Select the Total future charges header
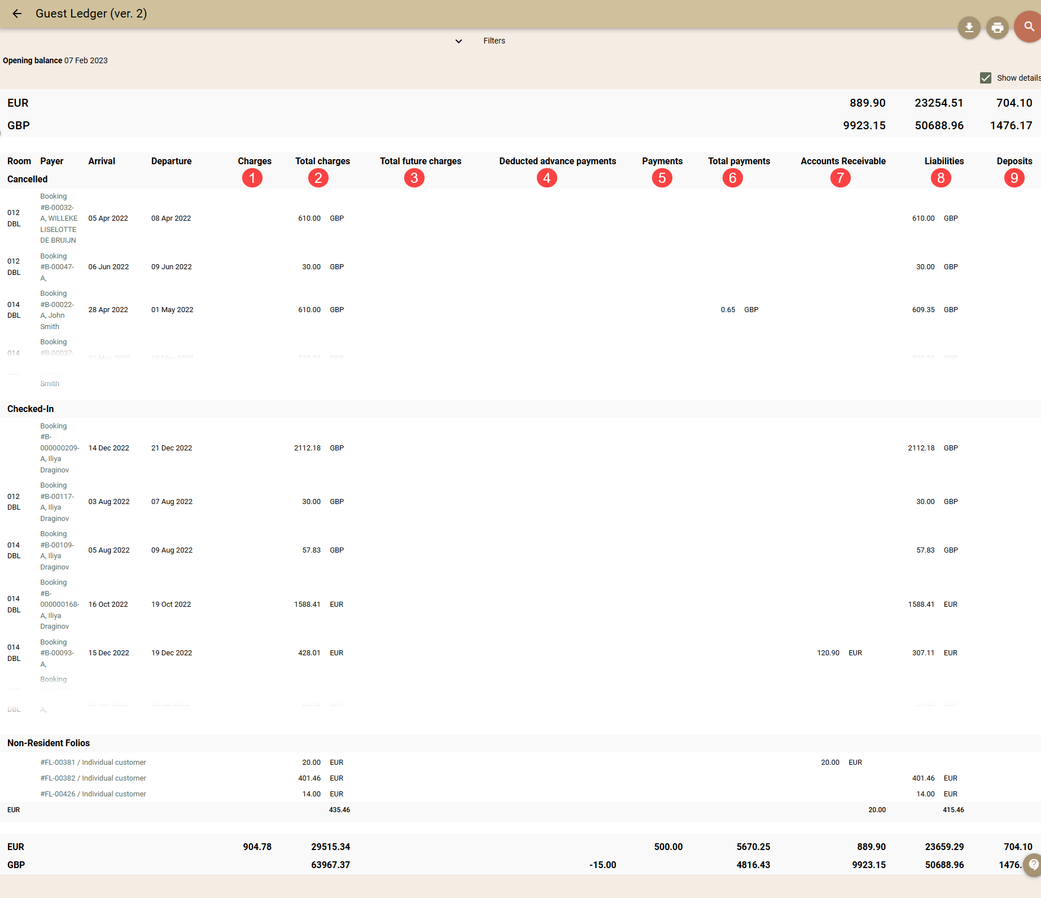This screenshot has height=898, width=1041. click(421, 161)
